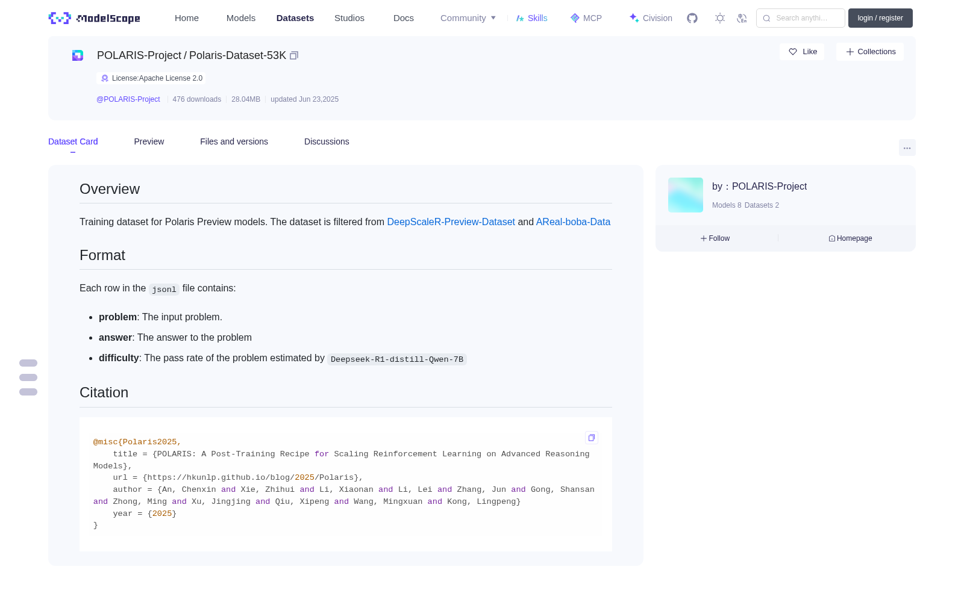This screenshot has width=964, height=602.
Task: Click the ModelScope logo
Action: 94,18
